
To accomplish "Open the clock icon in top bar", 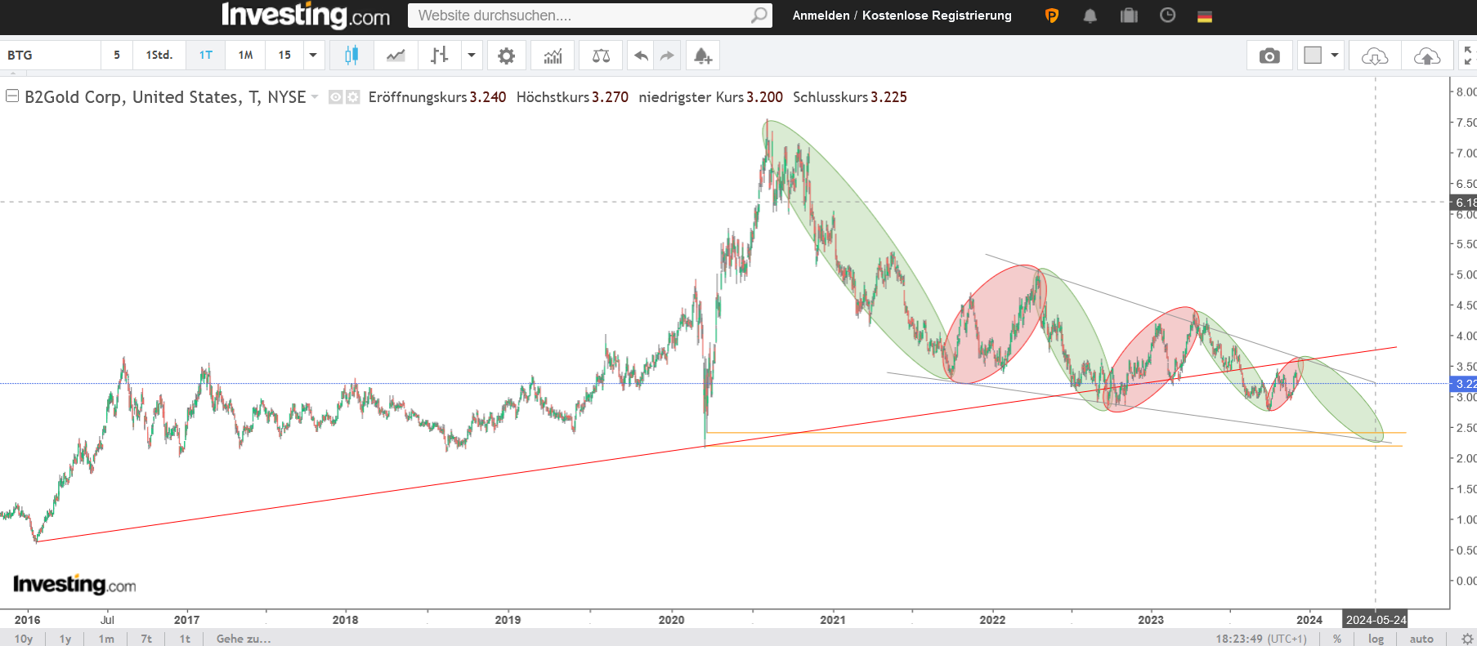I will (1167, 16).
